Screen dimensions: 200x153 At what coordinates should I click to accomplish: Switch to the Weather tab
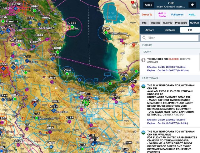point(155,23)
